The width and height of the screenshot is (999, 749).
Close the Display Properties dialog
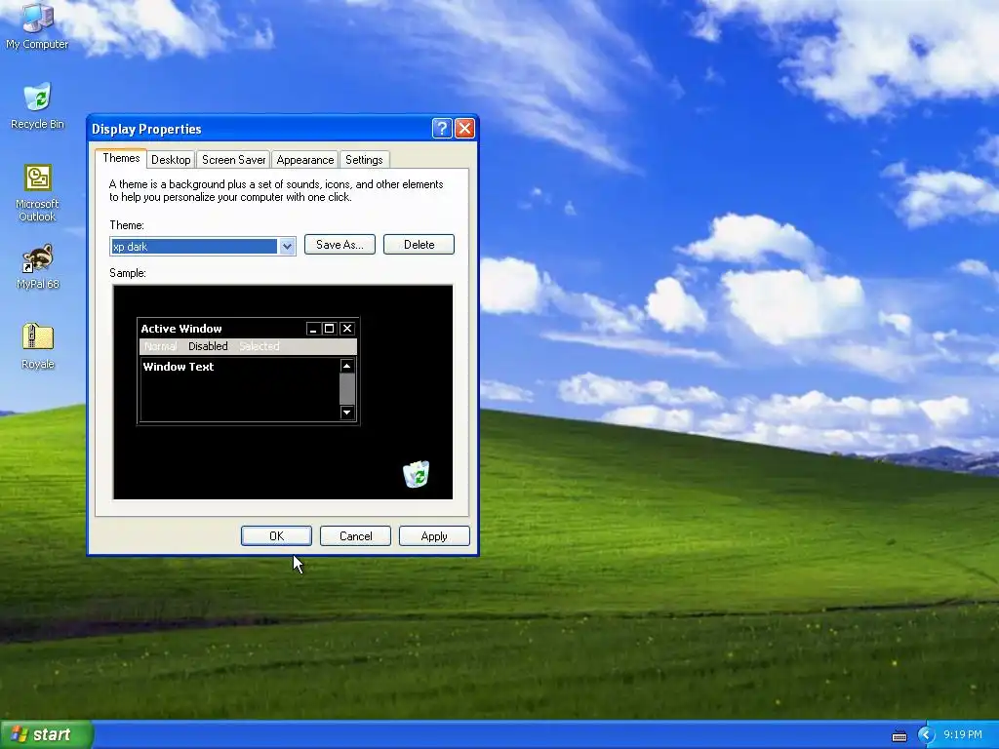point(465,129)
